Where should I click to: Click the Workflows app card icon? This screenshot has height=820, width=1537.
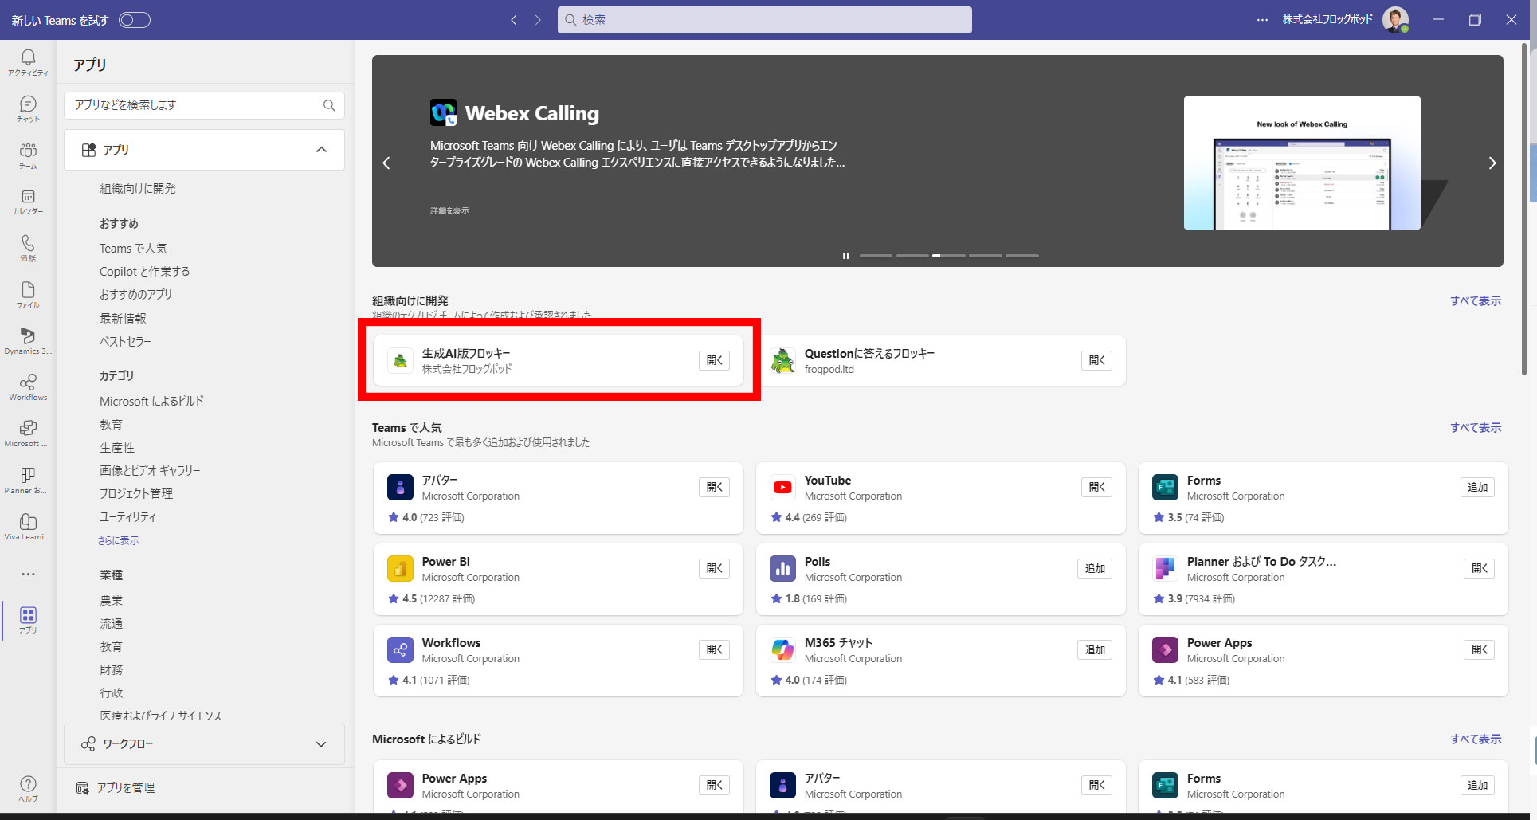400,650
